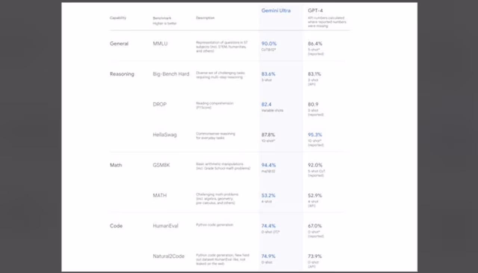
Task: Click the GPT-4 column header
Action: coord(315,10)
